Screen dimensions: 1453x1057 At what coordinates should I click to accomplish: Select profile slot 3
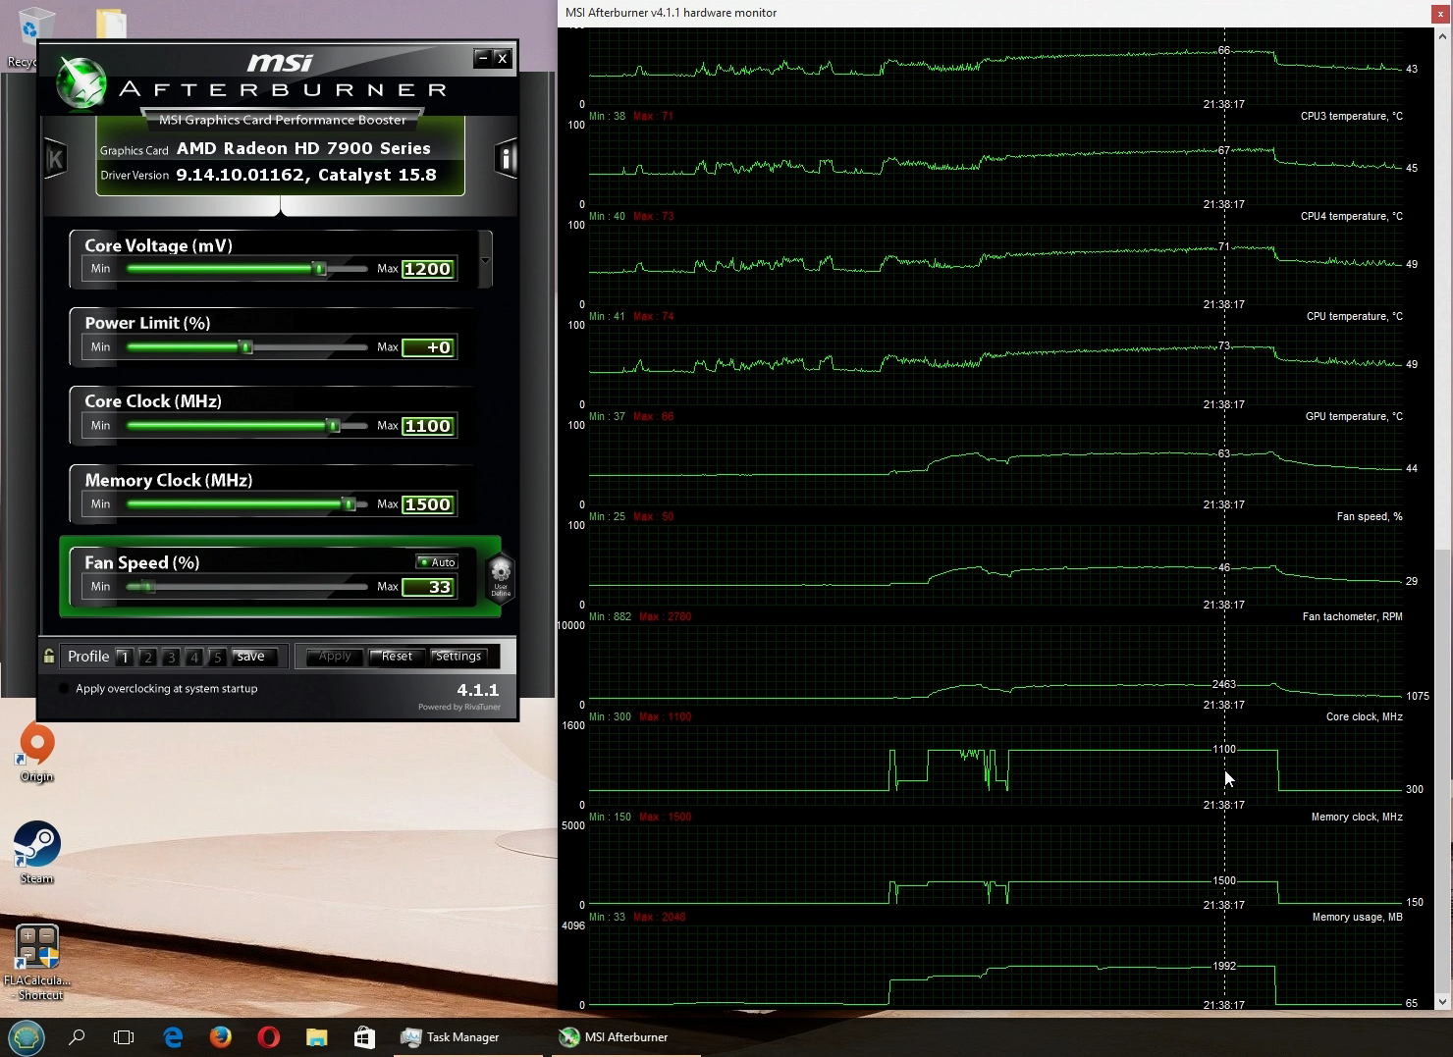[x=171, y=657]
